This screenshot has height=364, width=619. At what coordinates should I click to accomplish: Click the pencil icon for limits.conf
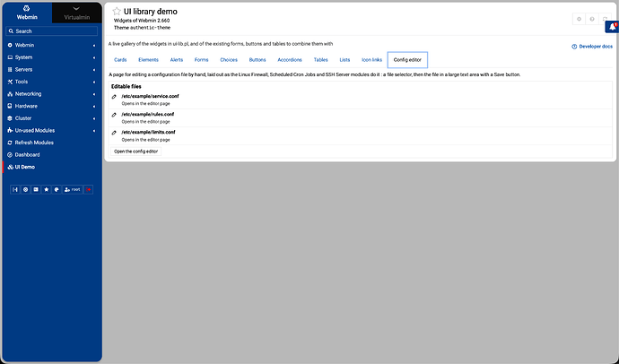coord(114,133)
